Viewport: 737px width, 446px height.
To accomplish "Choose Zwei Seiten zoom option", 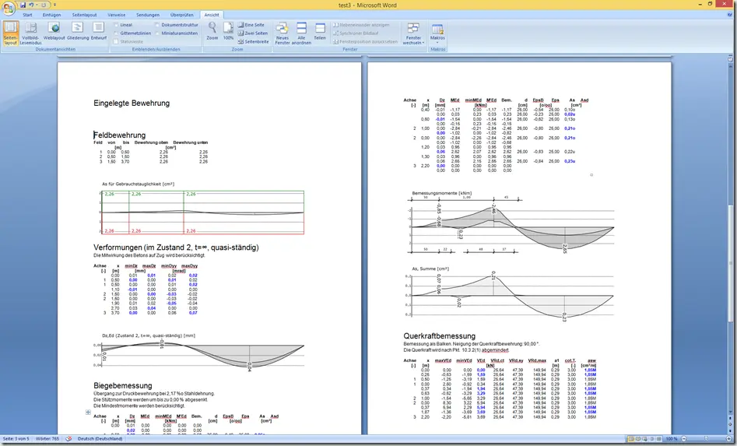I will click(x=253, y=33).
